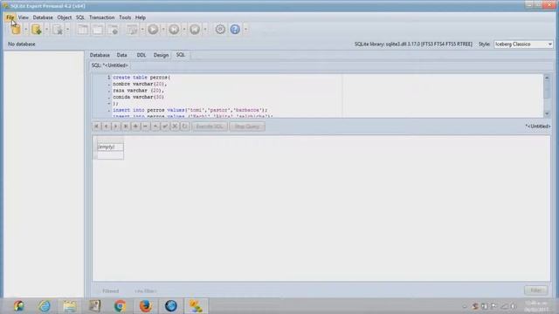Expand the Begin Transaction dropdown arrow

(x=163, y=30)
